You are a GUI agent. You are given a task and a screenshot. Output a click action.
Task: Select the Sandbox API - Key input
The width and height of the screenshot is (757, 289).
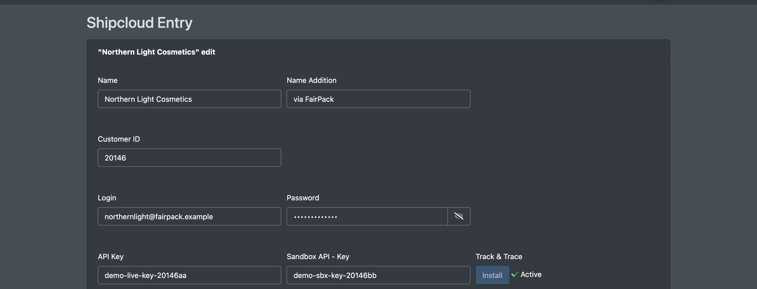(378, 275)
